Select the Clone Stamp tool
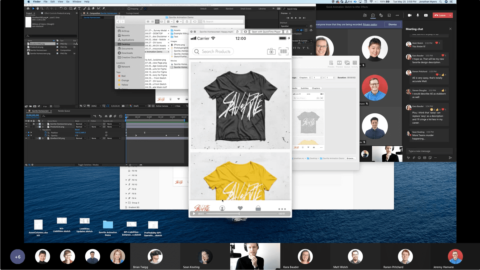Screen dimensions: 480x270 pyautogui.click(x=89, y=9)
